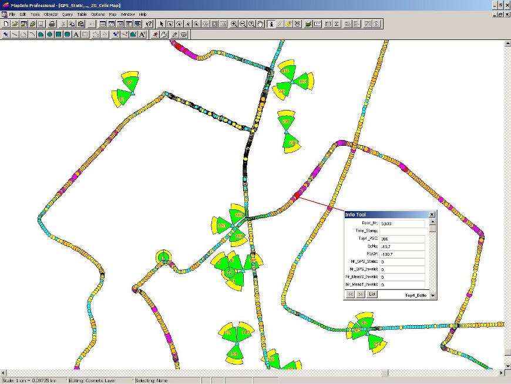Screen dimensions: 511x384
Task: Select the Ellipse drawing tool
Action: (50, 35)
